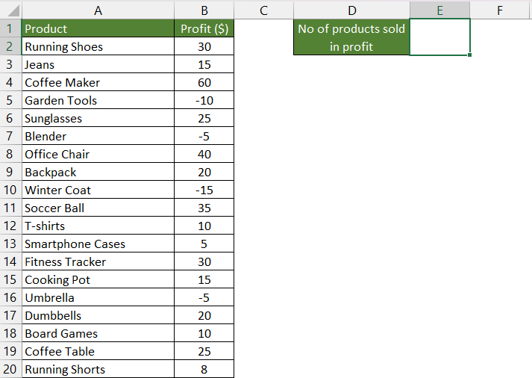This screenshot has width=532, height=378.
Task: Select the 'Coffee Maker' cell
Action: click(98, 82)
